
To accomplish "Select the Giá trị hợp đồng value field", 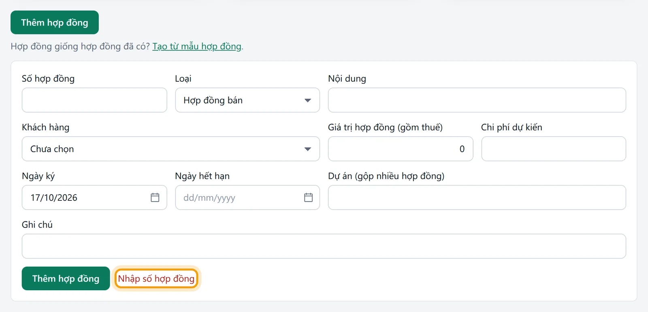I will [401, 149].
